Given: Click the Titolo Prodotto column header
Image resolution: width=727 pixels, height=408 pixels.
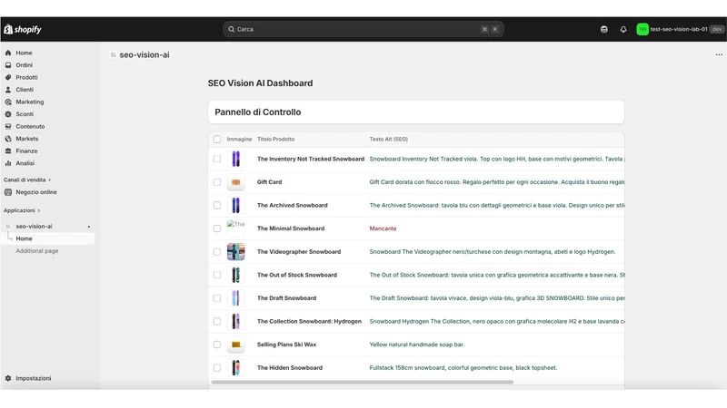Looking at the screenshot, I should (x=276, y=140).
